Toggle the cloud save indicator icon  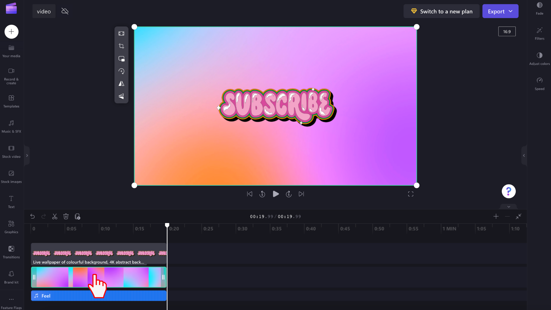pyautogui.click(x=65, y=11)
